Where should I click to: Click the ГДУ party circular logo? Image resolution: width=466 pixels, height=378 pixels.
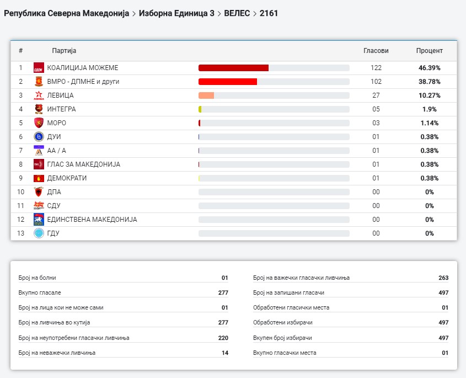(x=39, y=233)
